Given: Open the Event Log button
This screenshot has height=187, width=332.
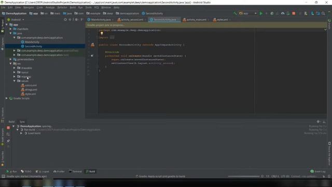Looking at the screenshot, I should 318,171.
